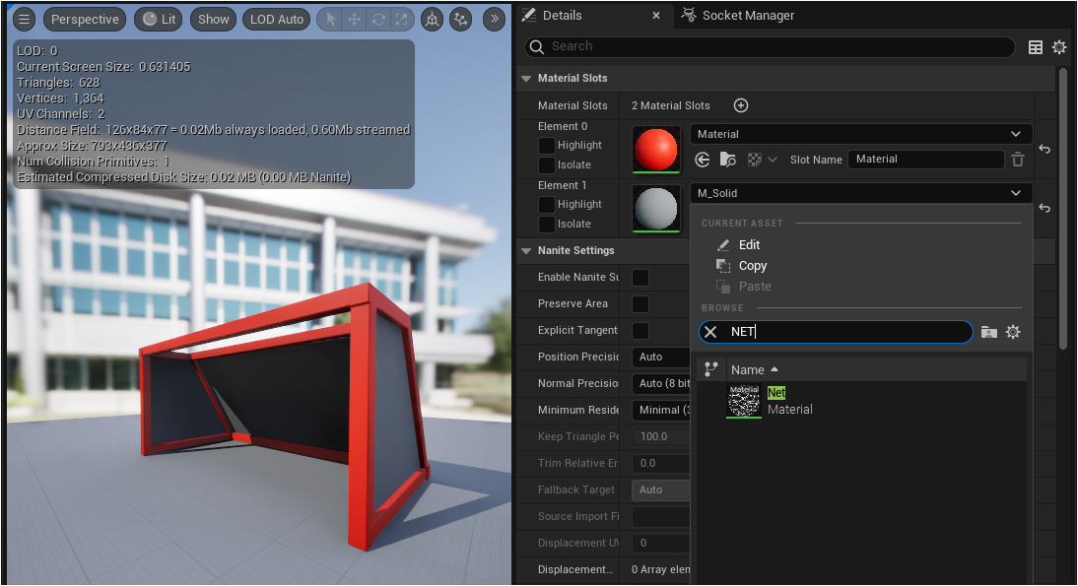1078x586 pixels.
Task: Enable Highlight for Element 1
Action: point(547,204)
